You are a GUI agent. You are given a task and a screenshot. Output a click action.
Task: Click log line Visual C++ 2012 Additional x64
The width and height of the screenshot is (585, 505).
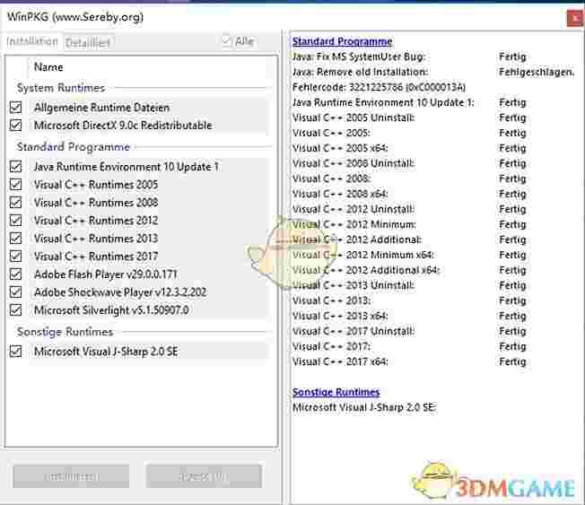tap(366, 270)
